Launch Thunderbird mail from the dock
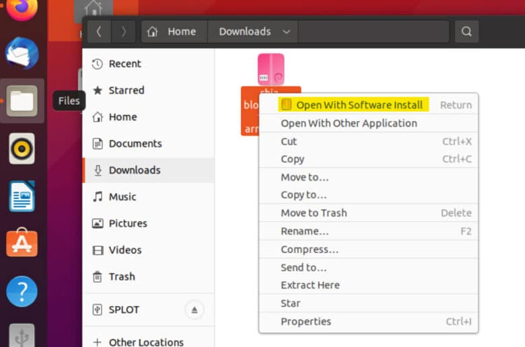This screenshot has width=525, height=347. pyautogui.click(x=22, y=53)
